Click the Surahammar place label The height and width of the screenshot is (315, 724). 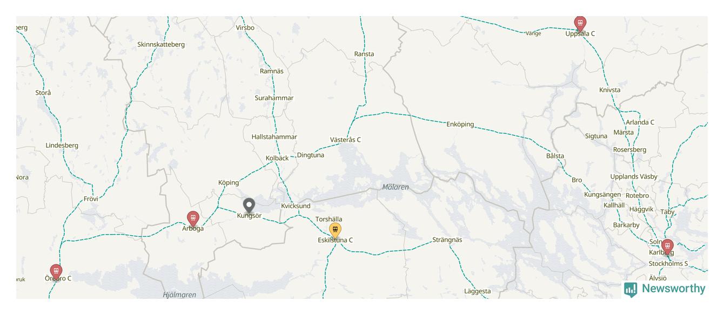tap(274, 98)
